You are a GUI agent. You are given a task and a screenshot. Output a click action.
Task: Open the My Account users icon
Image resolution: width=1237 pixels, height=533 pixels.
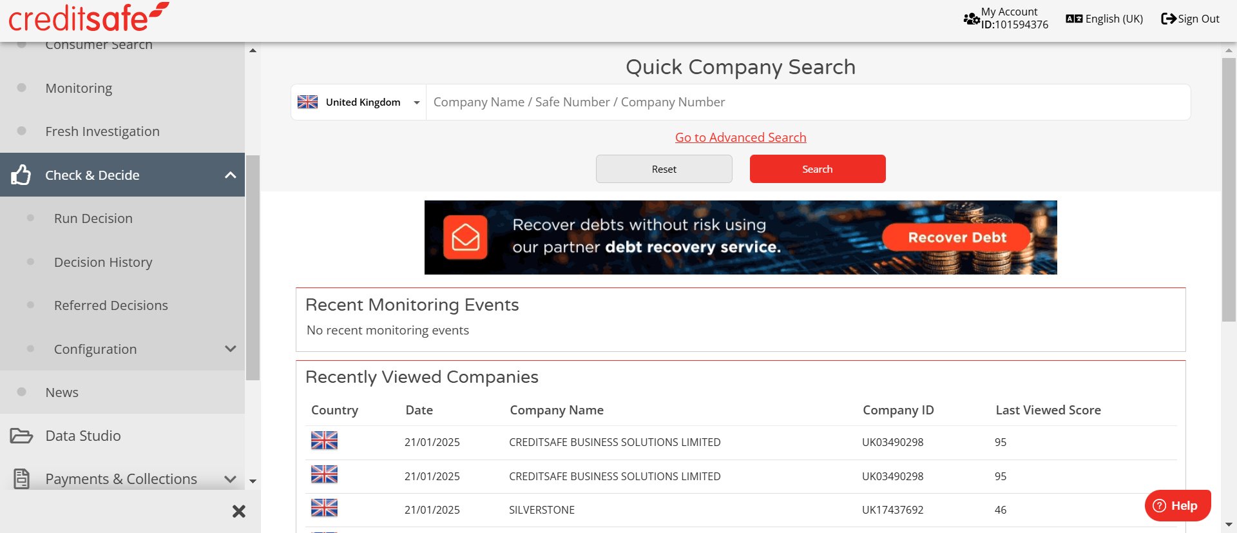tap(972, 19)
